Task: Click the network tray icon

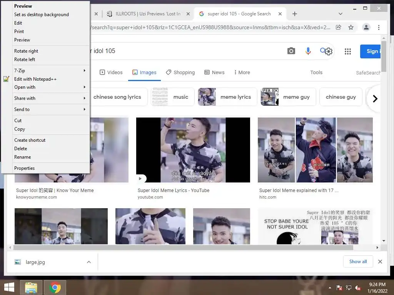Action: (349, 288)
